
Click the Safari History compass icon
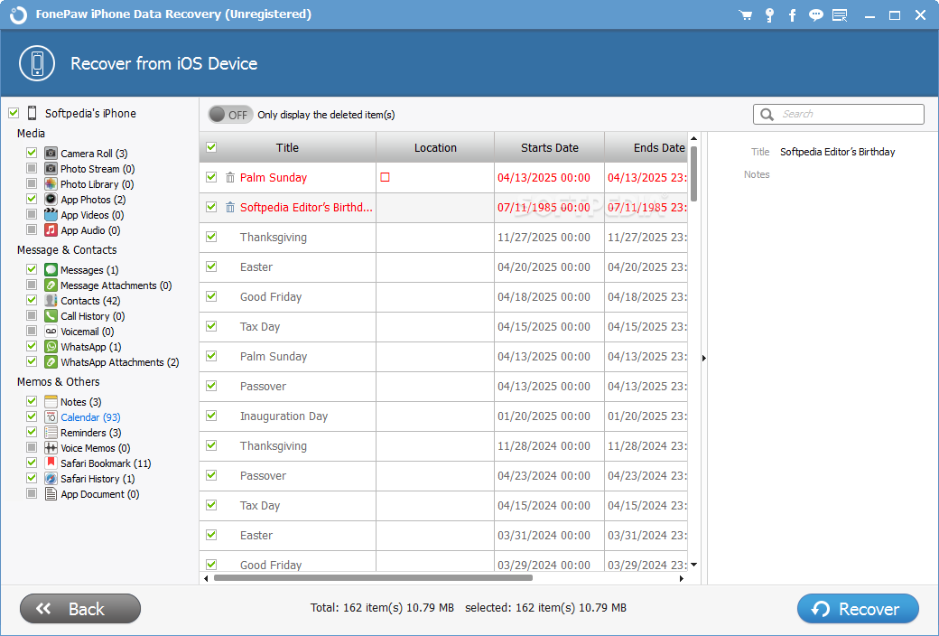pyautogui.click(x=51, y=478)
